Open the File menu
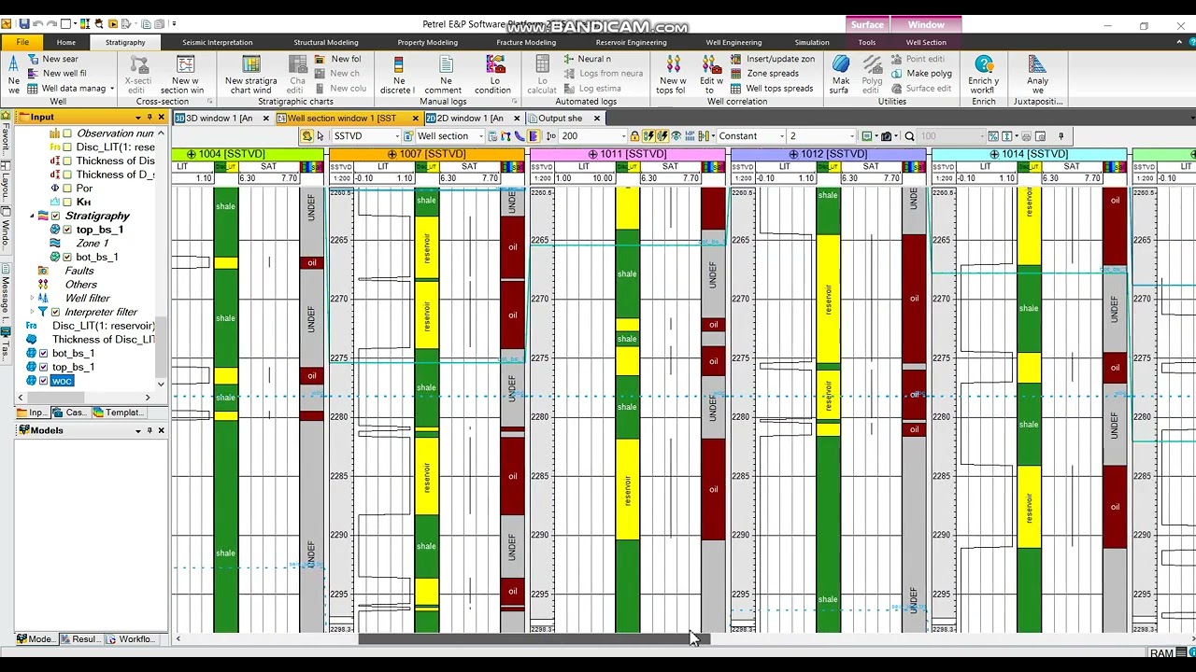 tap(22, 42)
